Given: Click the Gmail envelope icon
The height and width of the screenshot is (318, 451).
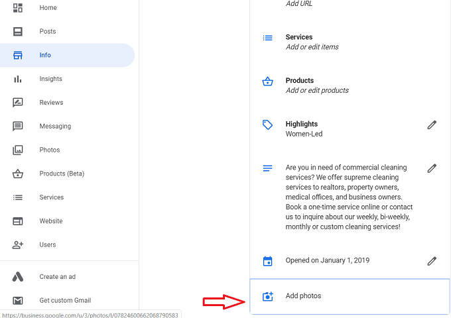Looking at the screenshot, I should (x=18, y=301).
